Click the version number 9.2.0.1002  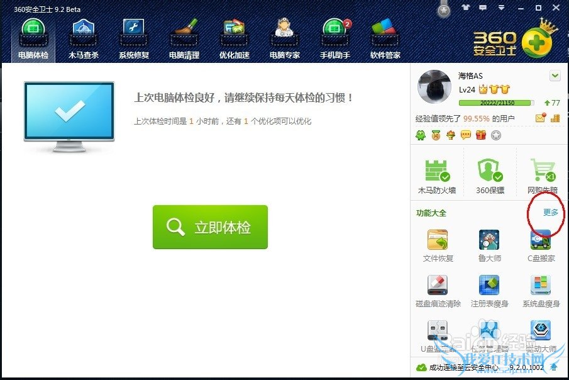[526, 367]
